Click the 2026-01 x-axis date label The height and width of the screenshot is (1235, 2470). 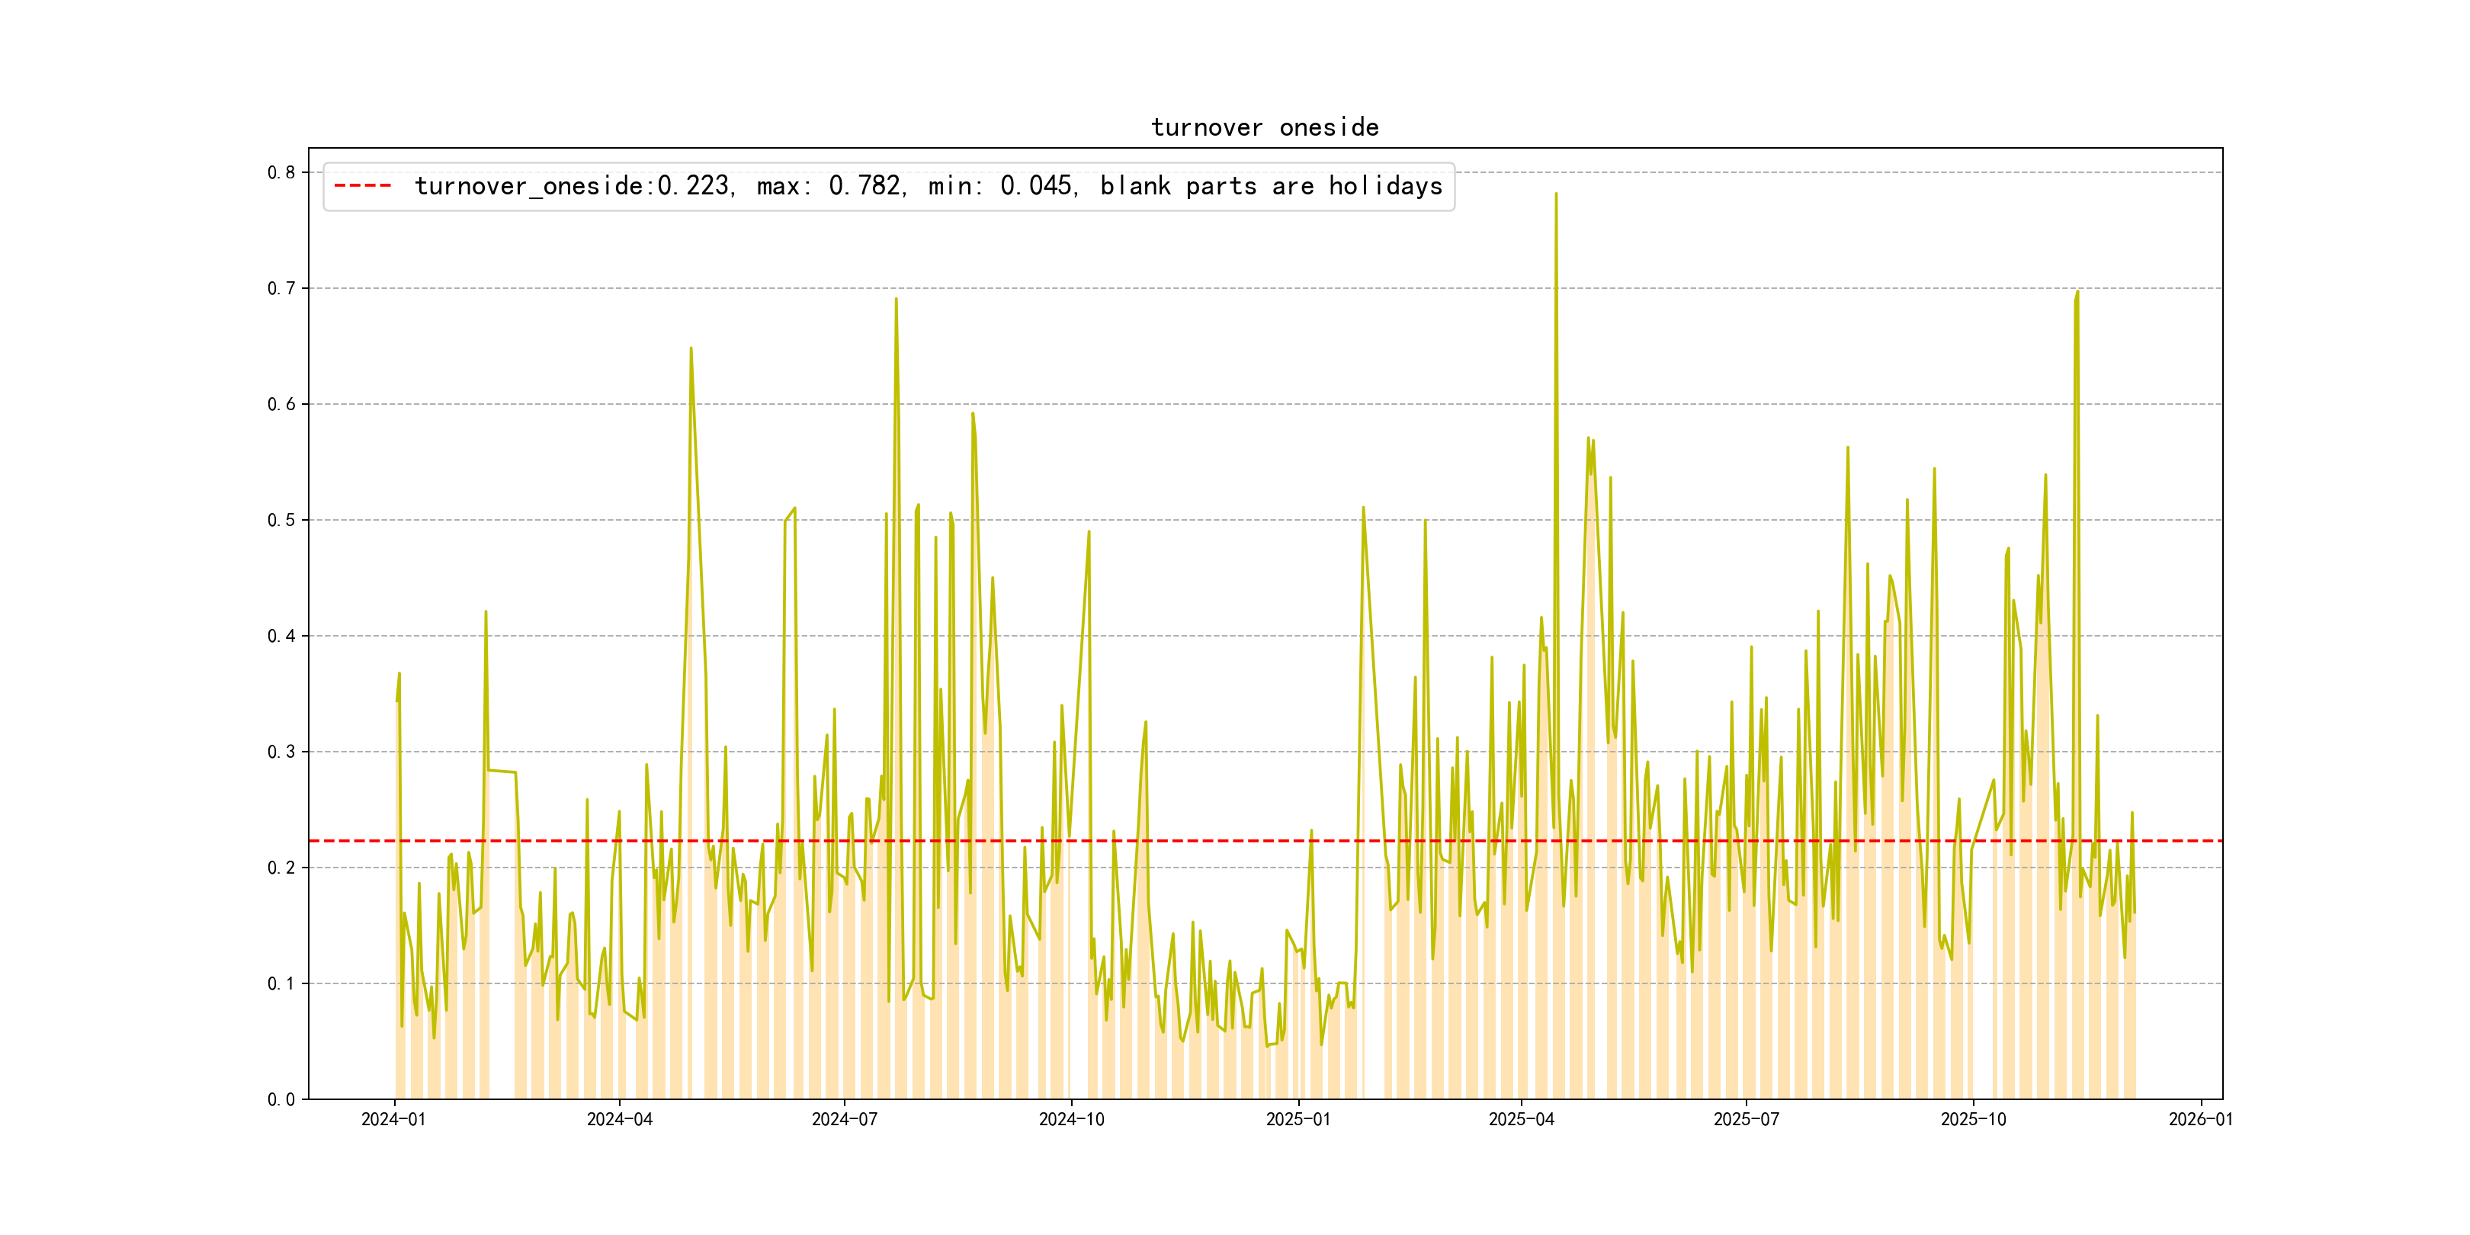pyautogui.click(x=2201, y=1120)
